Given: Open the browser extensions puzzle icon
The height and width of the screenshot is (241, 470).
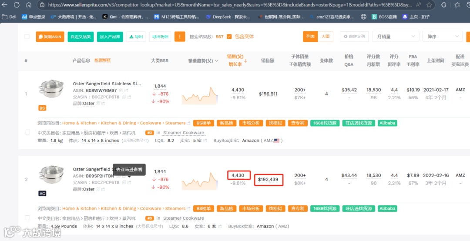Looking at the screenshot, I should [444, 5].
